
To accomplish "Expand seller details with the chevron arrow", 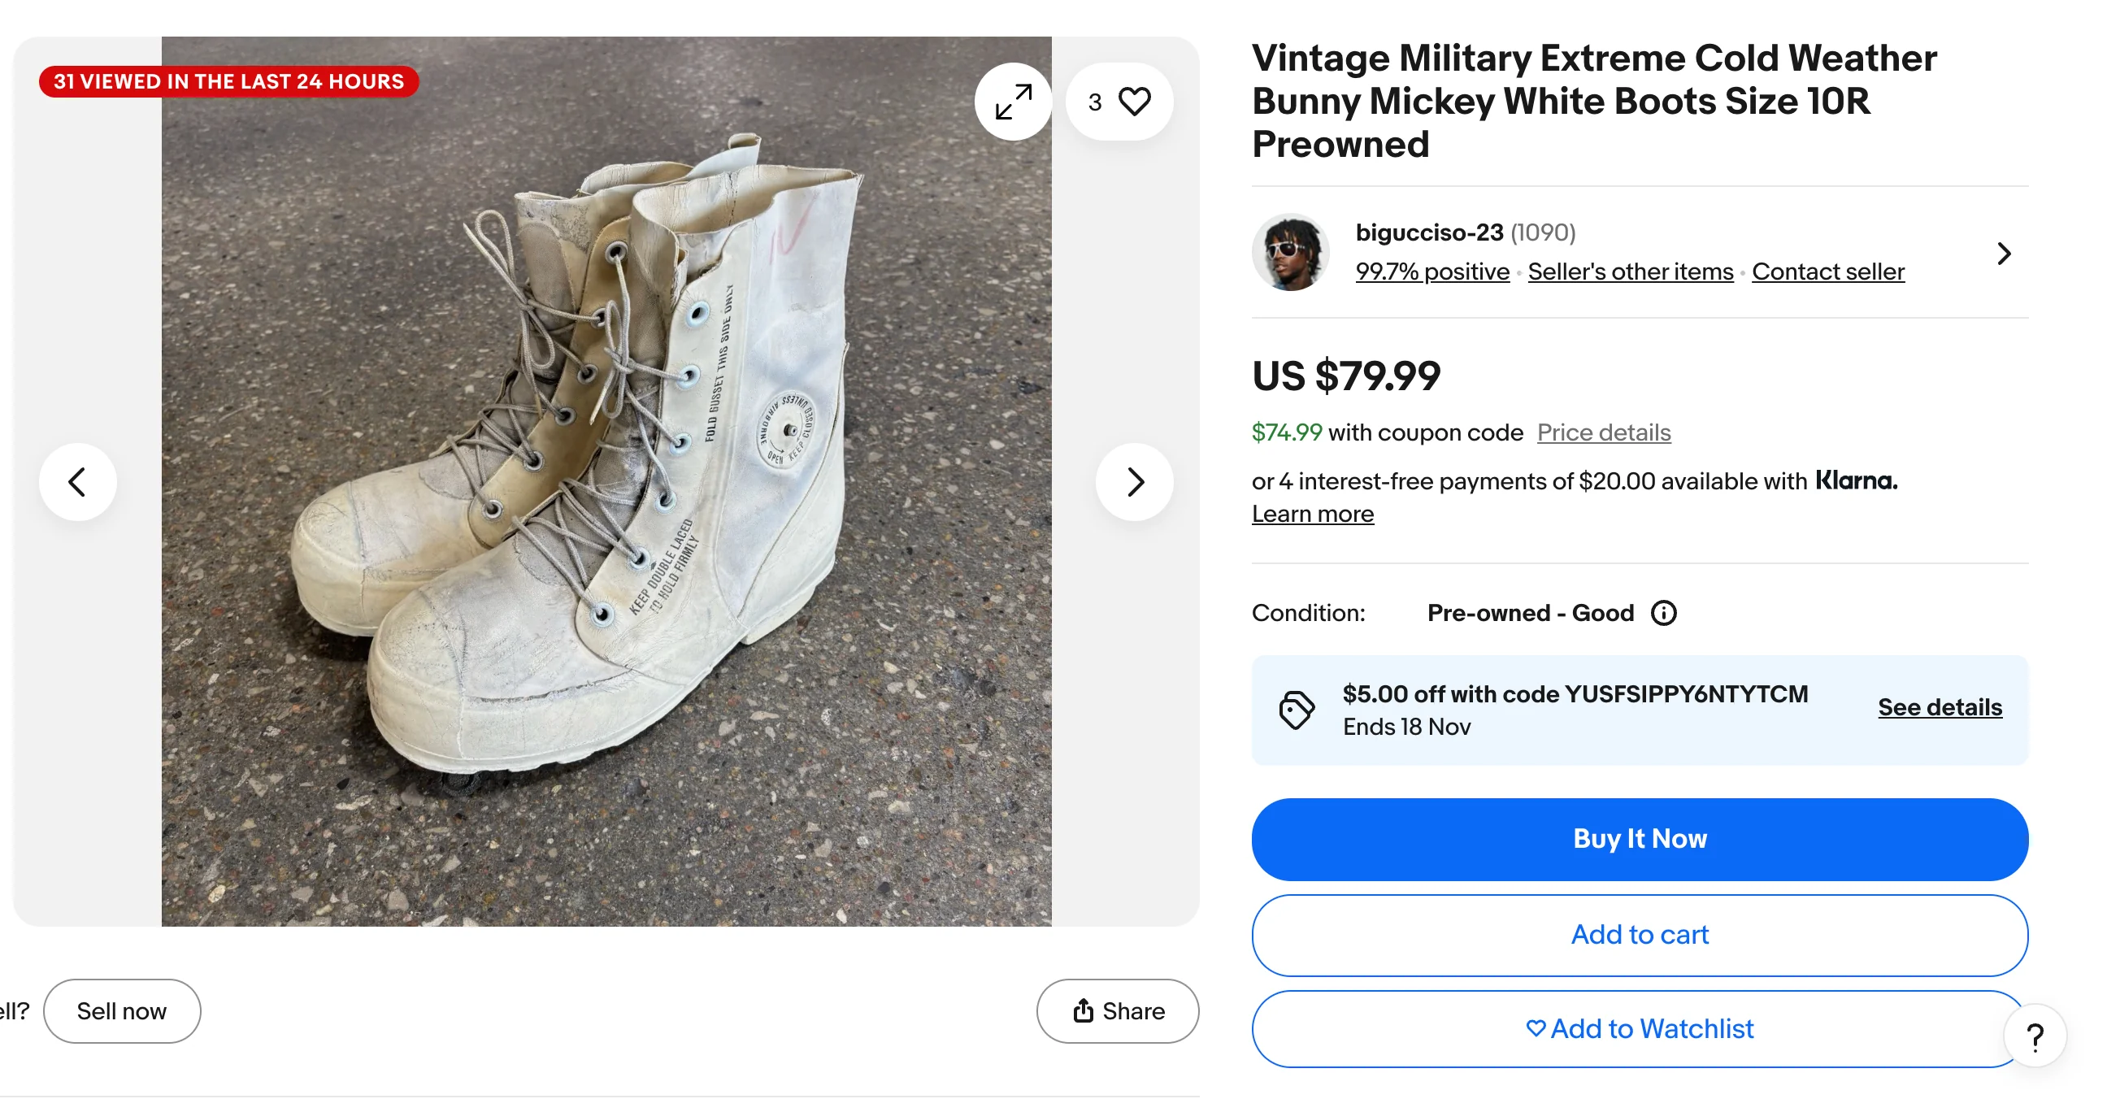I will click(2003, 254).
